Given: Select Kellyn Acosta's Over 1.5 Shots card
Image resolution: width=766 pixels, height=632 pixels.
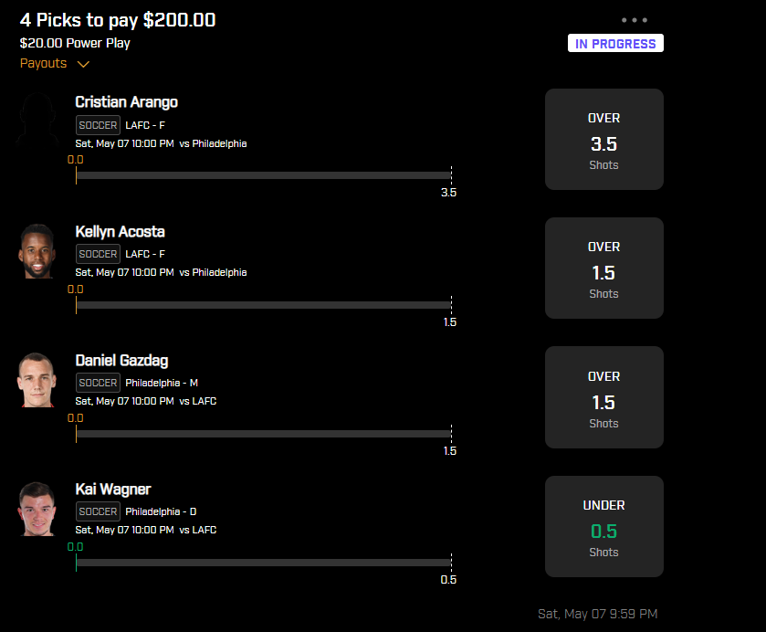Looking at the screenshot, I should tap(604, 268).
